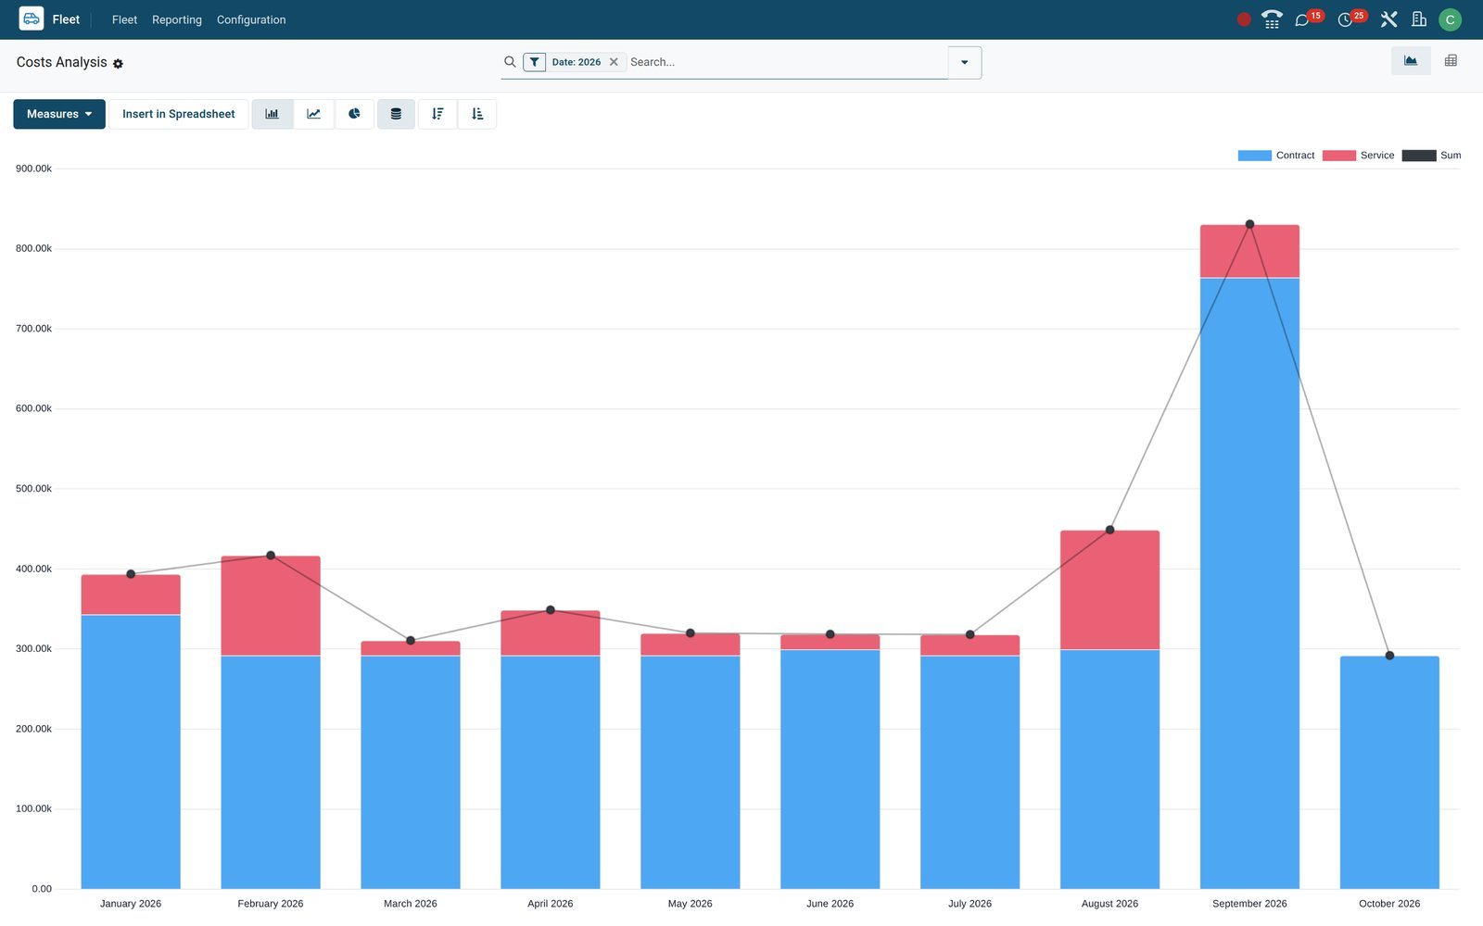Select the bar chart mode
Viewport: 1483px width, 926px height.
(273, 114)
